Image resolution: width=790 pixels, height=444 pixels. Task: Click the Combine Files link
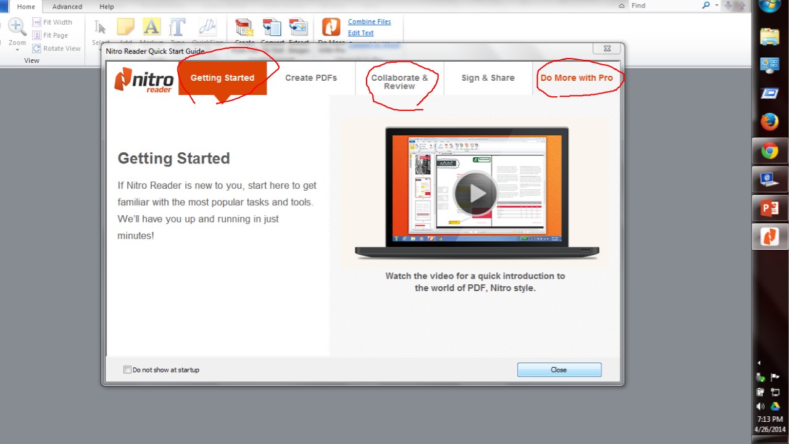tap(369, 22)
